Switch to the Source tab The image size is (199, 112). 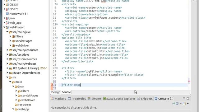click(66, 92)
